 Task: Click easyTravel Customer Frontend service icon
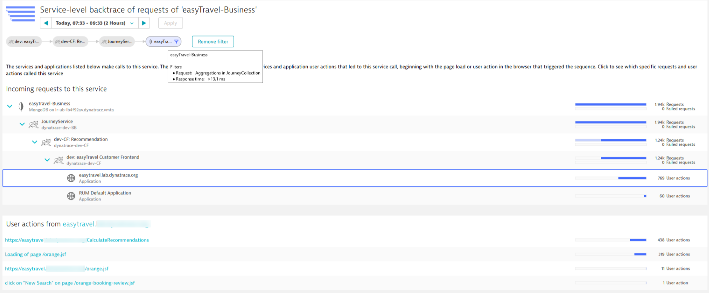click(x=58, y=160)
